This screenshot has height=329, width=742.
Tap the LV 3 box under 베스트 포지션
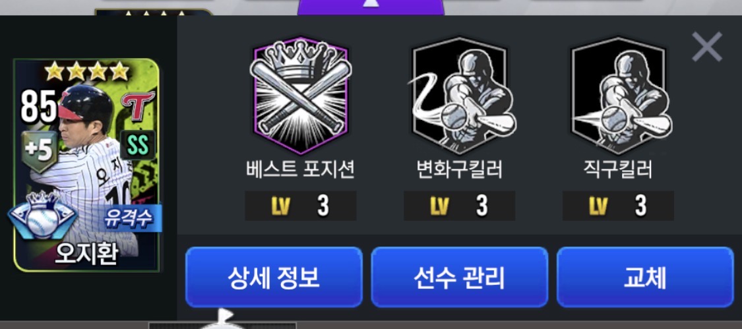(301, 206)
